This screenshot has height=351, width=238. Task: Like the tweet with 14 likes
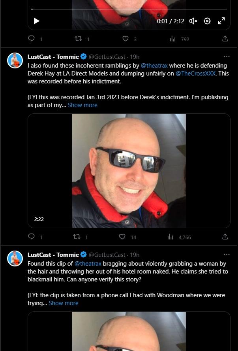click(x=122, y=237)
